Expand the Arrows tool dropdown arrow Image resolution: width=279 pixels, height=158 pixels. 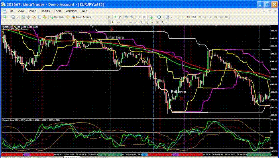[x=167, y=22]
